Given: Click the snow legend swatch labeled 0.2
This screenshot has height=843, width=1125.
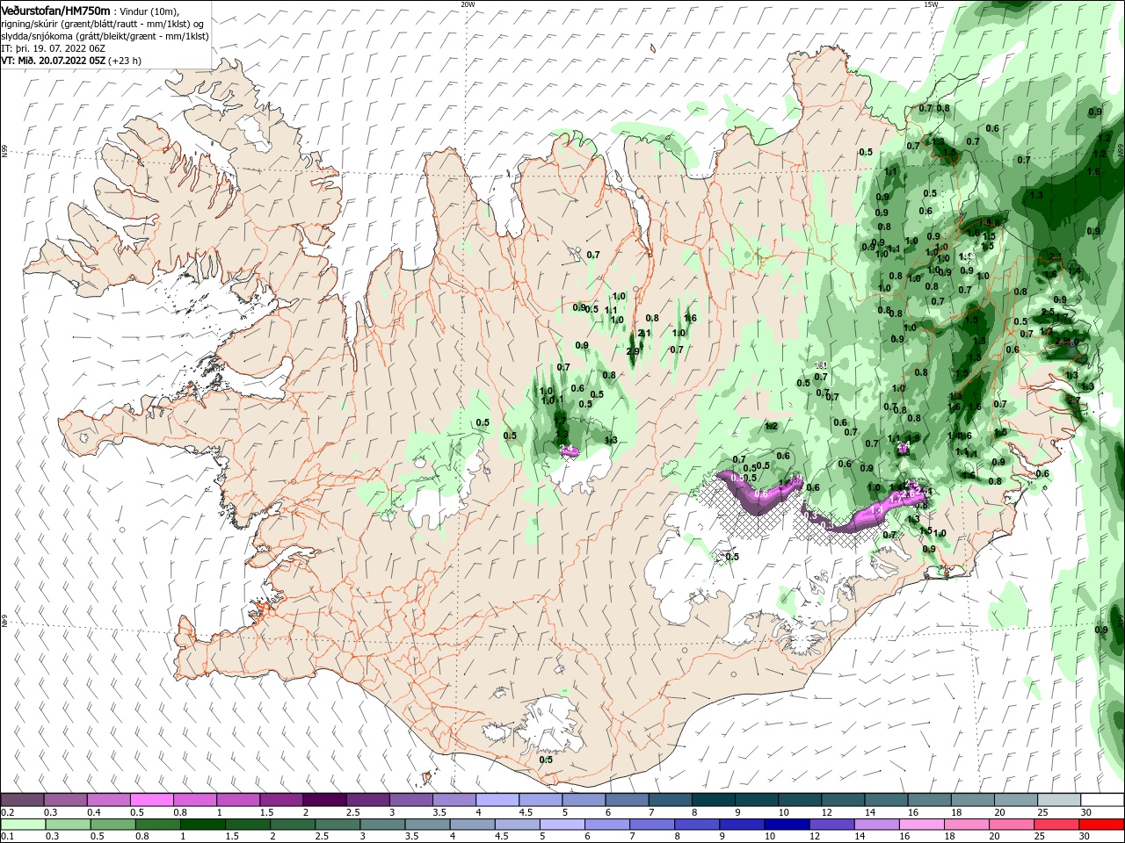Looking at the screenshot, I should coord(22,800).
